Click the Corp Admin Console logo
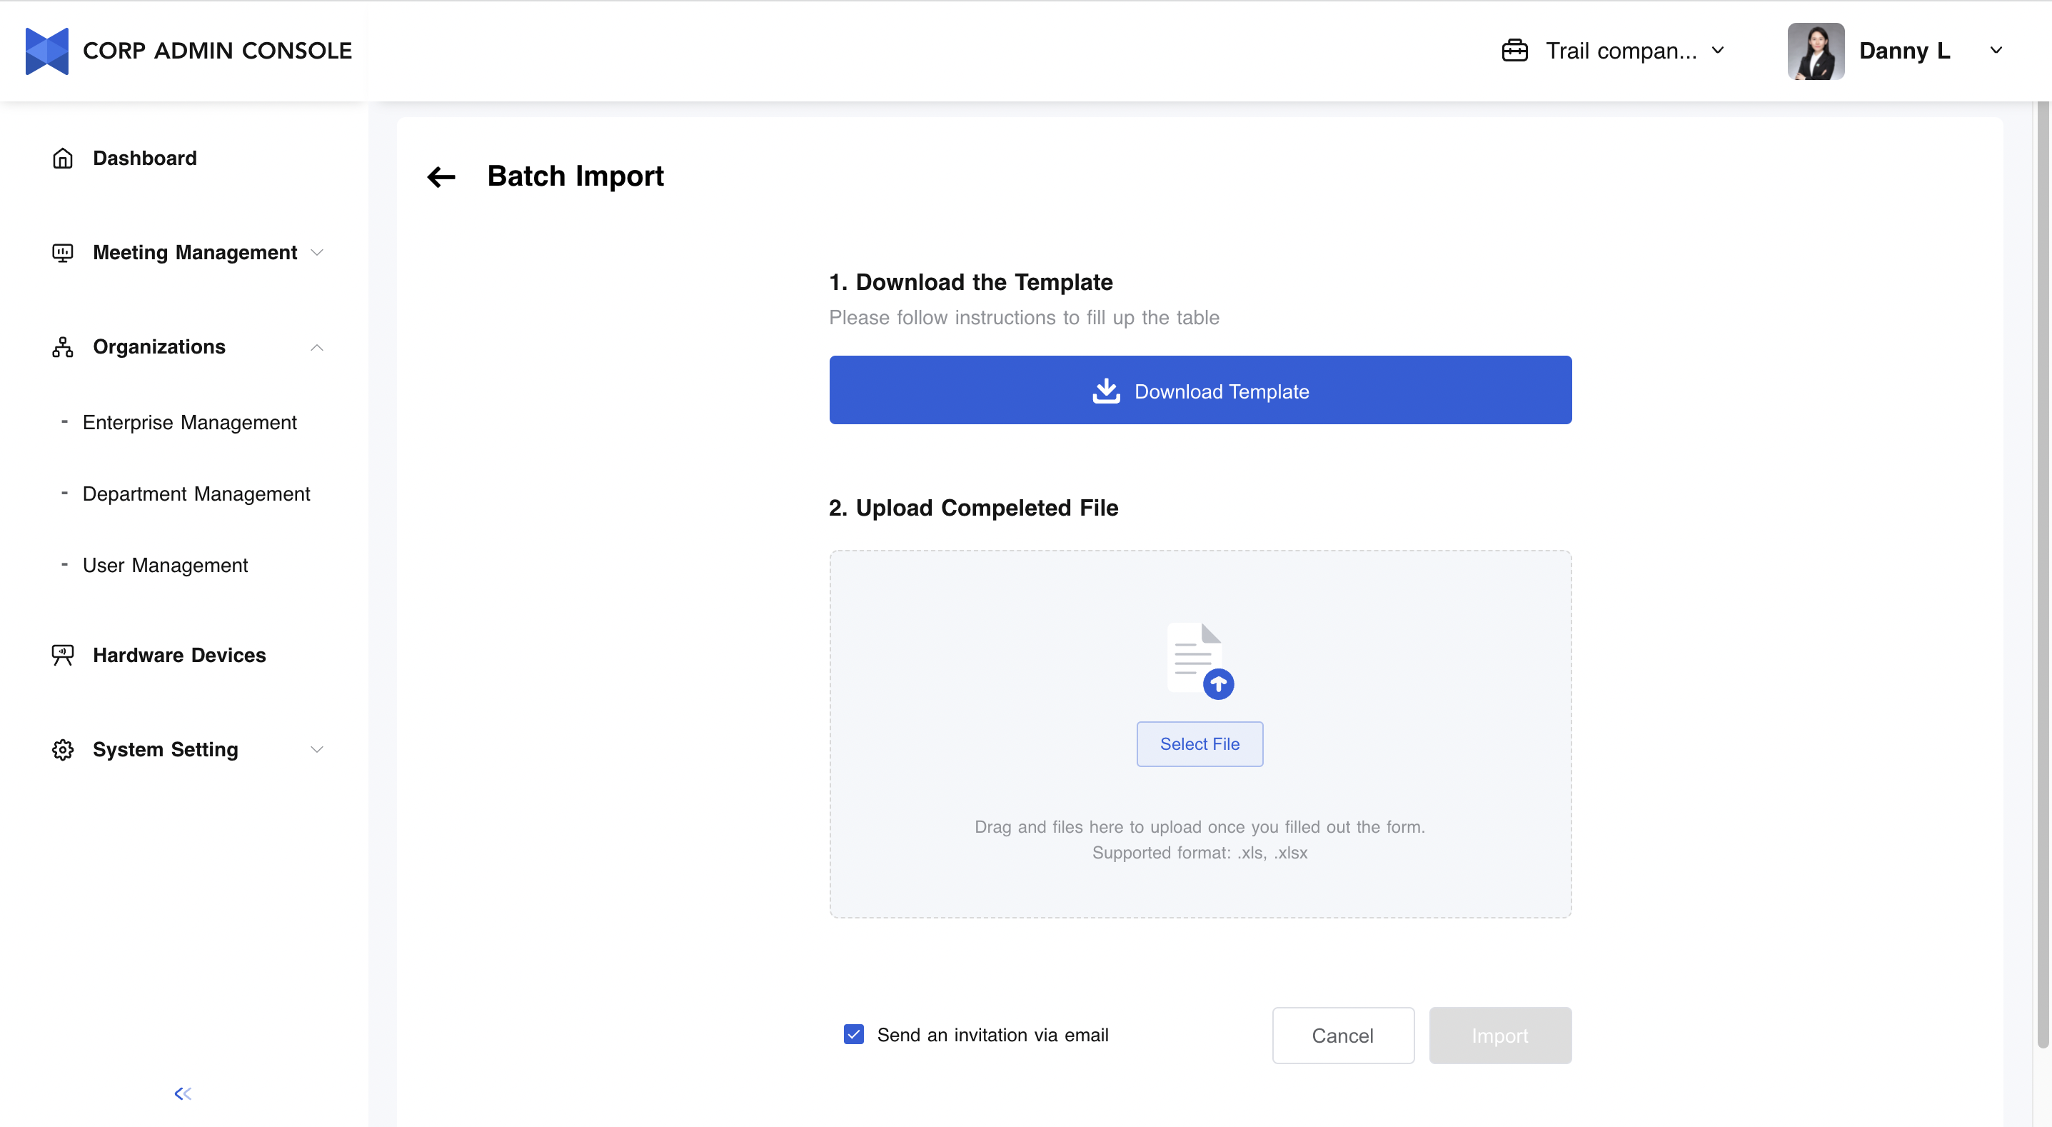Screen dimensions: 2052x1127 click(x=47, y=51)
